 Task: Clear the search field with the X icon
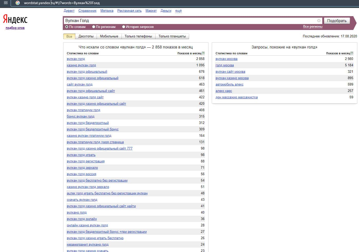pyautogui.click(x=319, y=21)
